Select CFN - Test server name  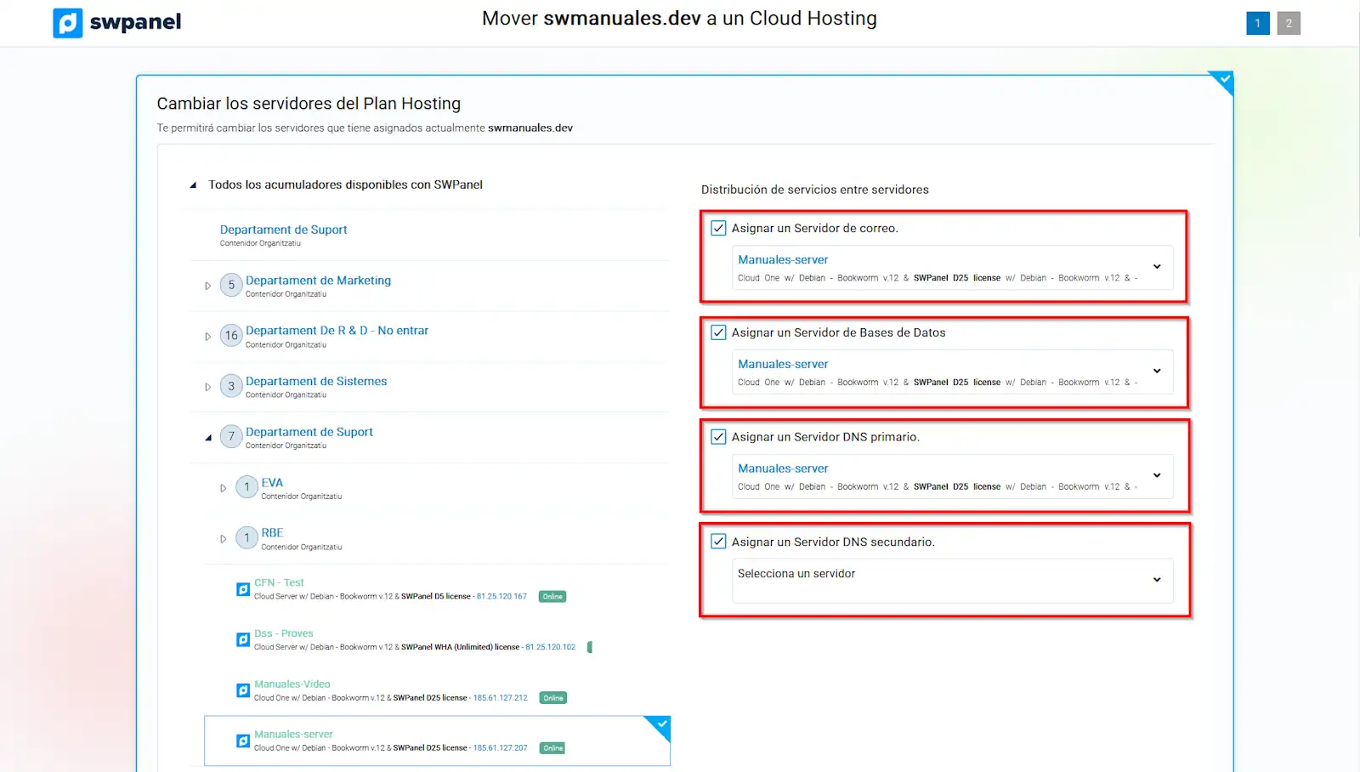tap(279, 582)
